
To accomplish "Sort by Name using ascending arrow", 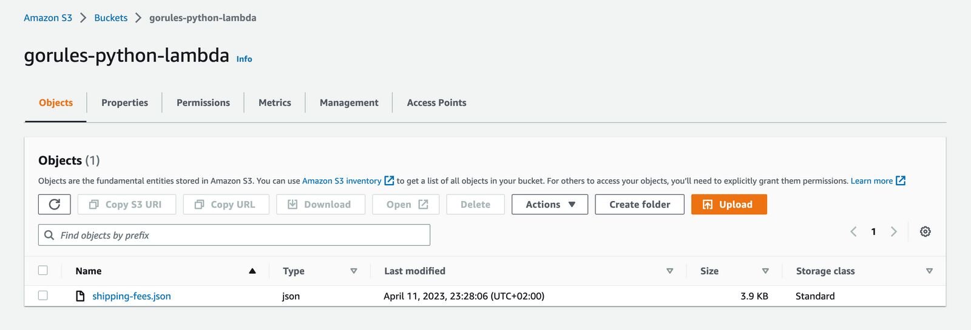I will (252, 271).
